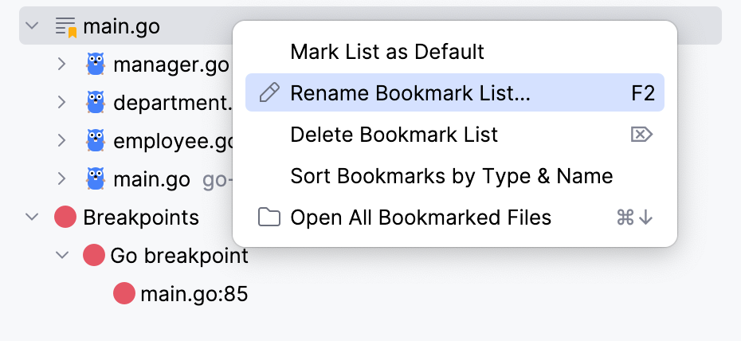Click the red Go breakpoint icon
Viewport: 741px width, 341px height.
coord(94,256)
